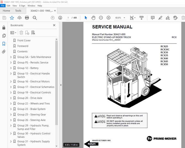Viewport: 185px width, 148px height.
Task: Click bookmarks scrollbar down arrow
Action: 56,146
